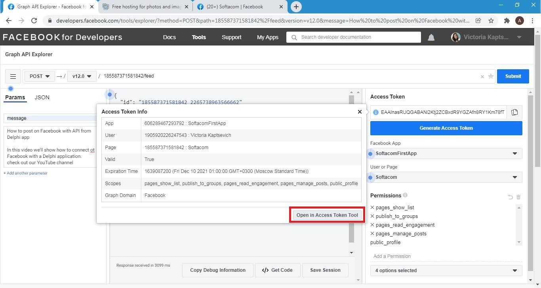Viewport: 541px width, 288px height.
Task: Click the browser address bar URL
Action: (x=263, y=21)
